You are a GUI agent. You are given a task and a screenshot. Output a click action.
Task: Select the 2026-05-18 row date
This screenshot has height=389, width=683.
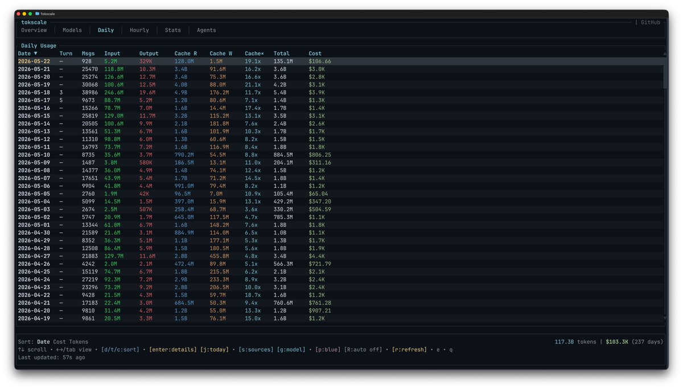[34, 92]
